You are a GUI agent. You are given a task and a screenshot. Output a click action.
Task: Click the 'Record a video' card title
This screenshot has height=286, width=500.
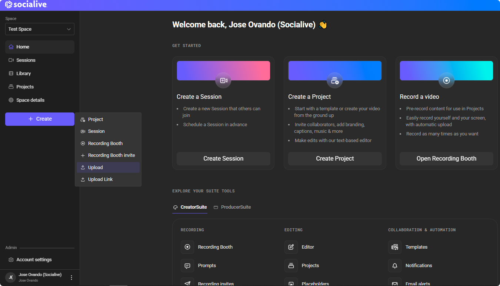click(x=419, y=97)
